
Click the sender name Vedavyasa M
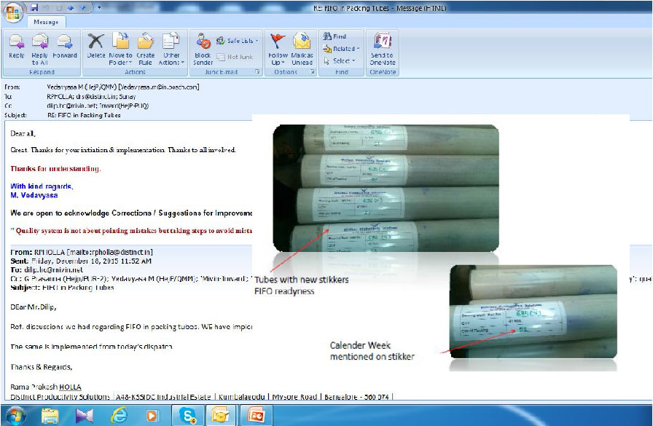coord(123,87)
